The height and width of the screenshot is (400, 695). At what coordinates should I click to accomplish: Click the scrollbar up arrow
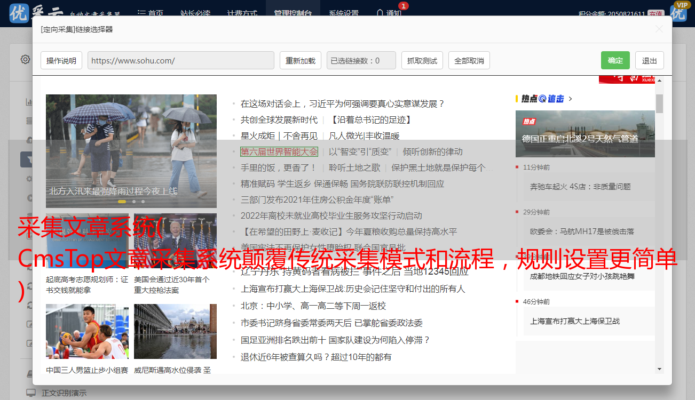pyautogui.click(x=660, y=81)
